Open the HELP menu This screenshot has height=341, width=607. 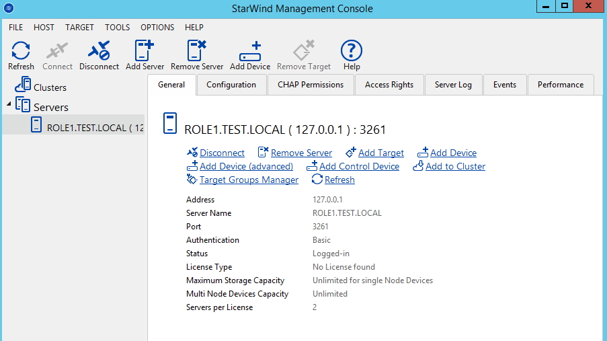[194, 27]
